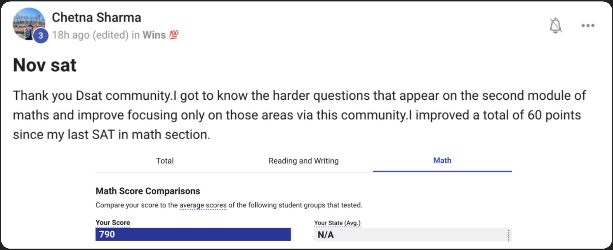Click the post body text paragraph
The image size is (613, 250).
tap(299, 115)
